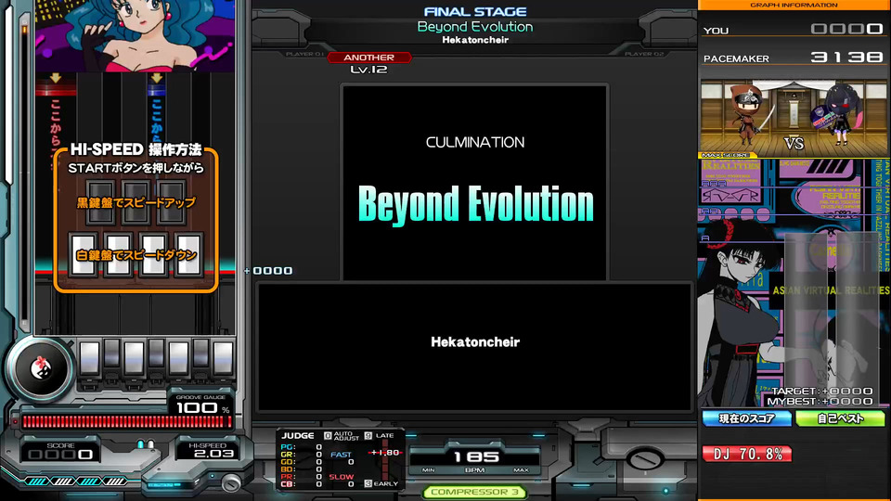
Task: Tap the black key nearest the right end
Action: pyautogui.click(x=200, y=353)
